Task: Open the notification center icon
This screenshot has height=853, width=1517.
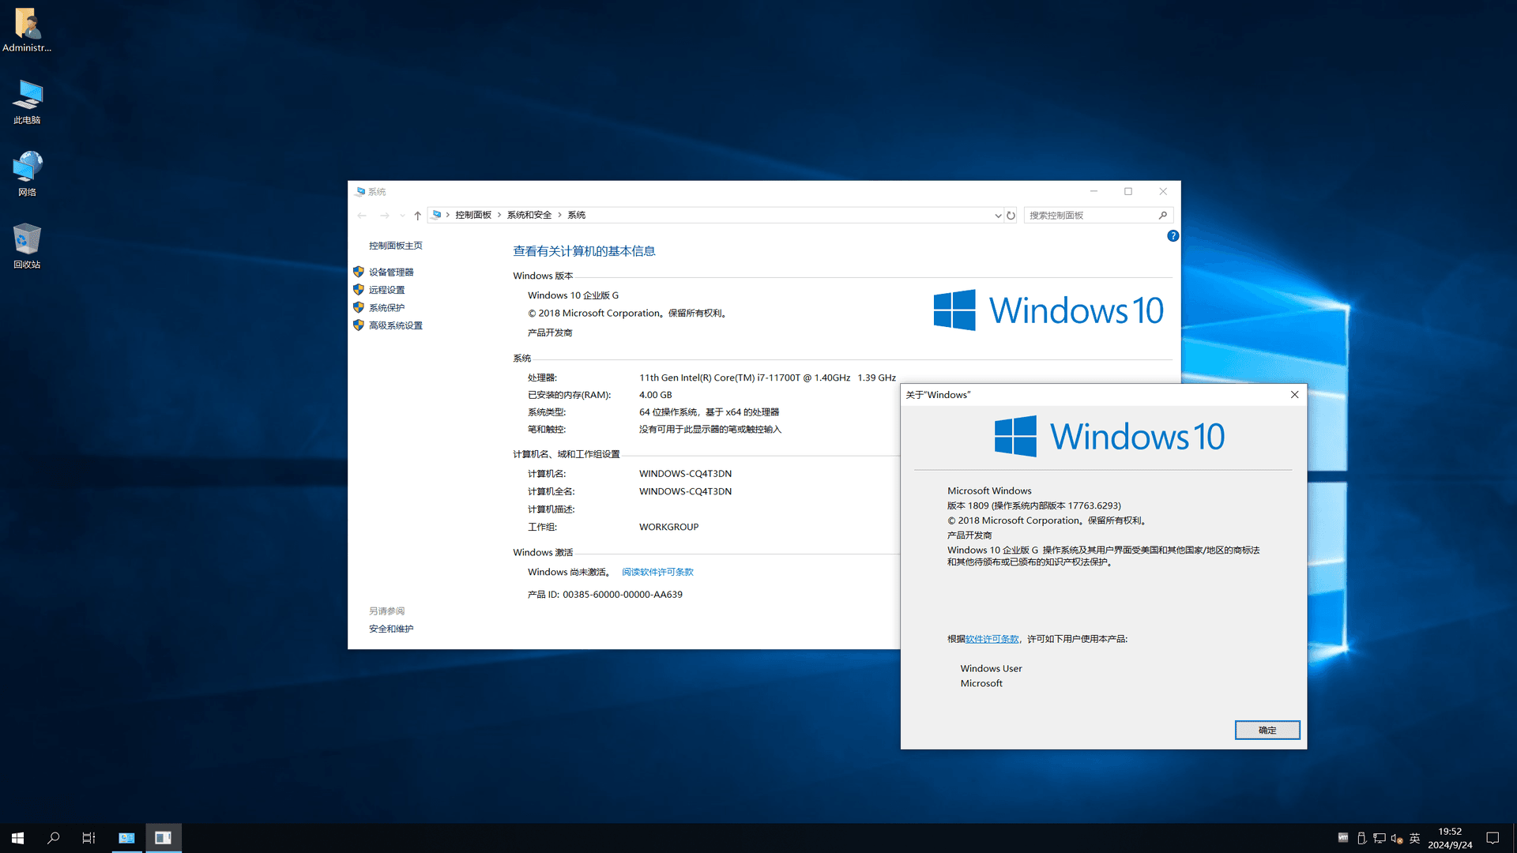Action: pos(1493,838)
